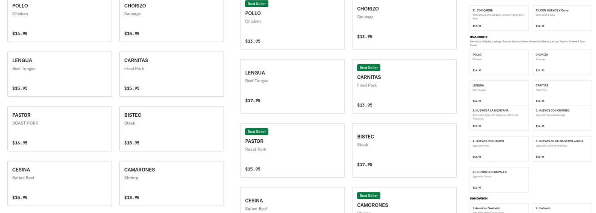Choose the LENGUA Beef Tongue $17.95 card
This screenshot has width=596, height=213.
pos(292,86)
